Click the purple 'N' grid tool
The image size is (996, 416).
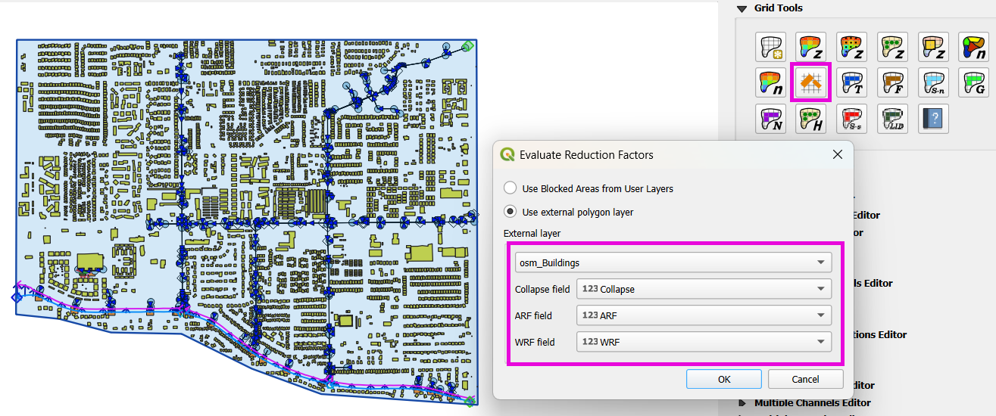(770, 119)
